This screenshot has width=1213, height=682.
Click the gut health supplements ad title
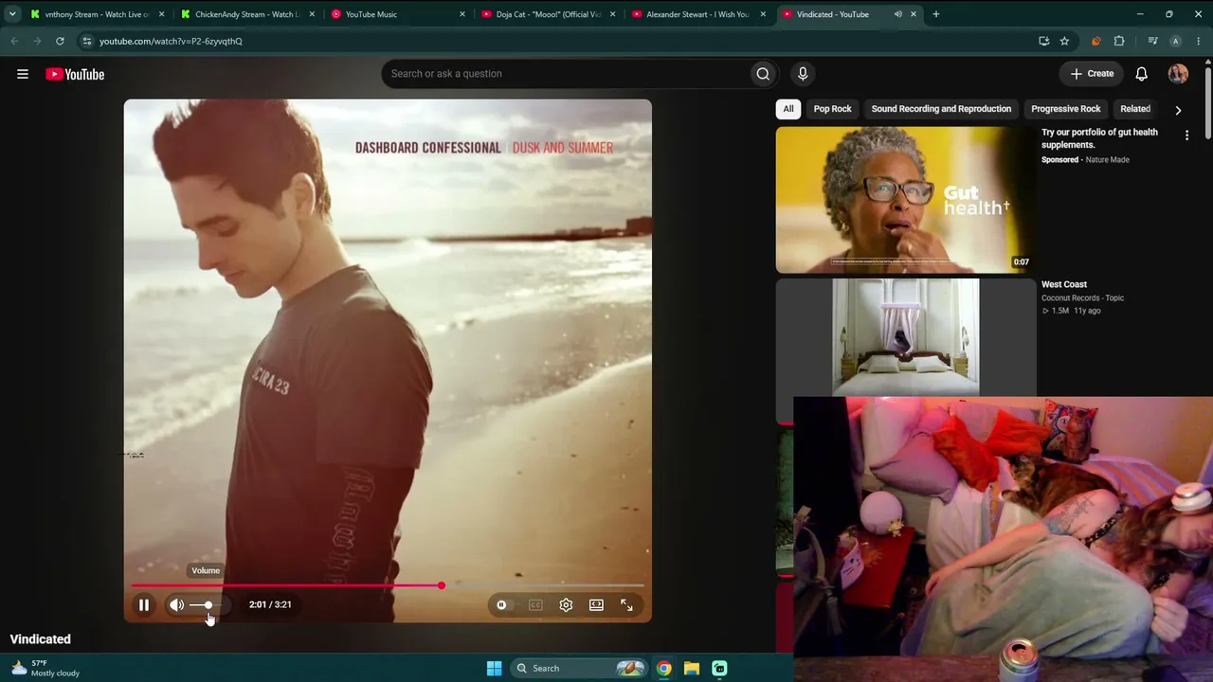tap(1099, 138)
